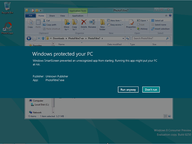Select the Cut scissors command
This screenshot has height=144, width=192.
46,20
